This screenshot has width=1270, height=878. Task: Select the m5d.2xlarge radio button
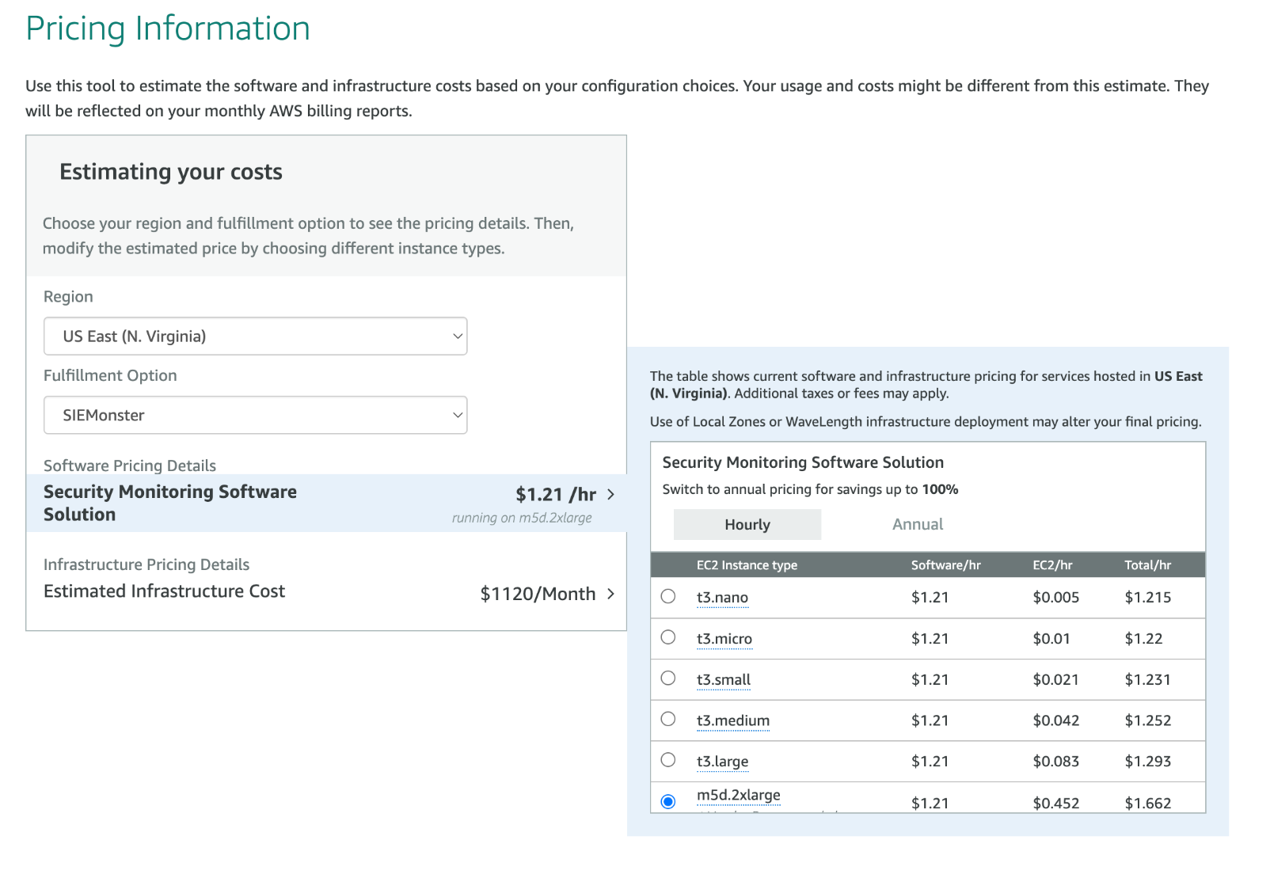668,802
